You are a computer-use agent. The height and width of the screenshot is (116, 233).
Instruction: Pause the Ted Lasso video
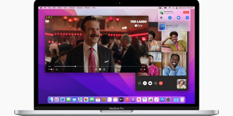[x=100, y=69]
